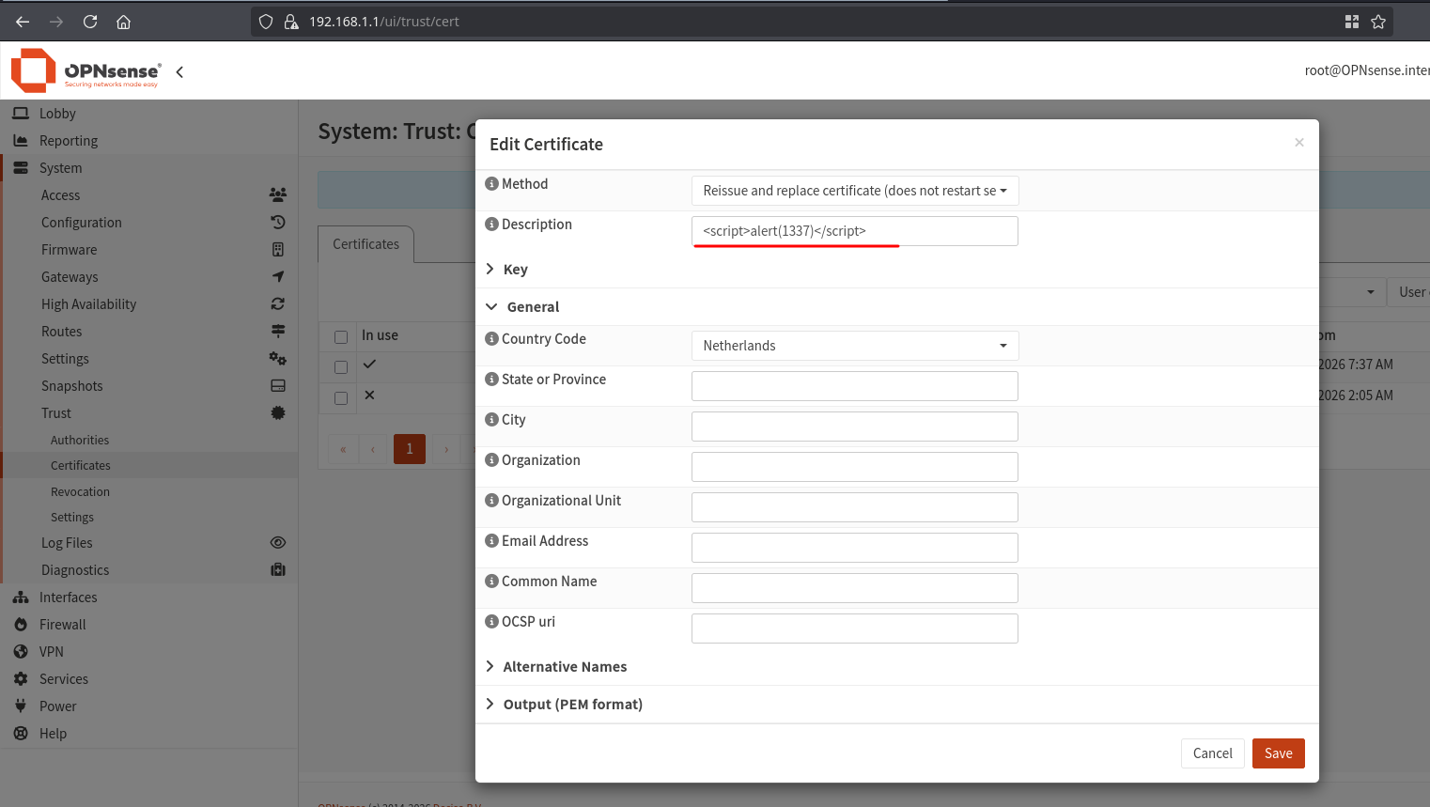Image resolution: width=1430 pixels, height=807 pixels.
Task: Show help for Common Name info icon
Action: (491, 581)
